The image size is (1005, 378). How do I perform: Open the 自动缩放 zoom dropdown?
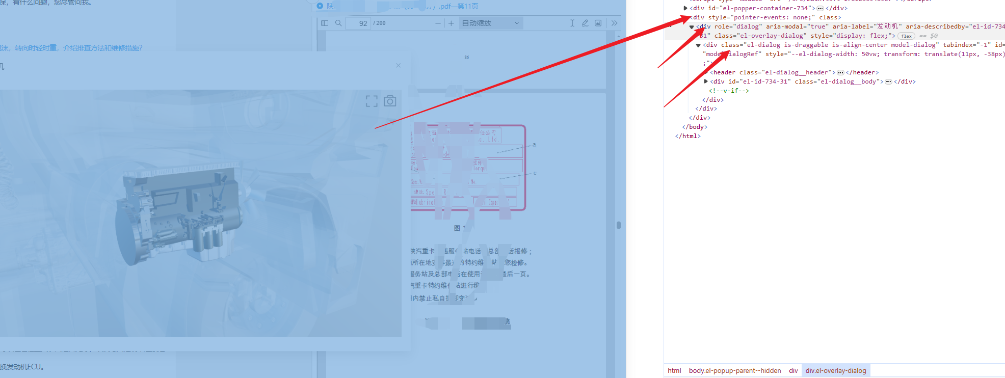click(x=491, y=23)
